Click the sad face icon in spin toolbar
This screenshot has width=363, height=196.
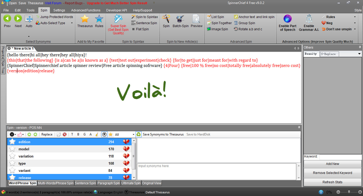click(12, 134)
